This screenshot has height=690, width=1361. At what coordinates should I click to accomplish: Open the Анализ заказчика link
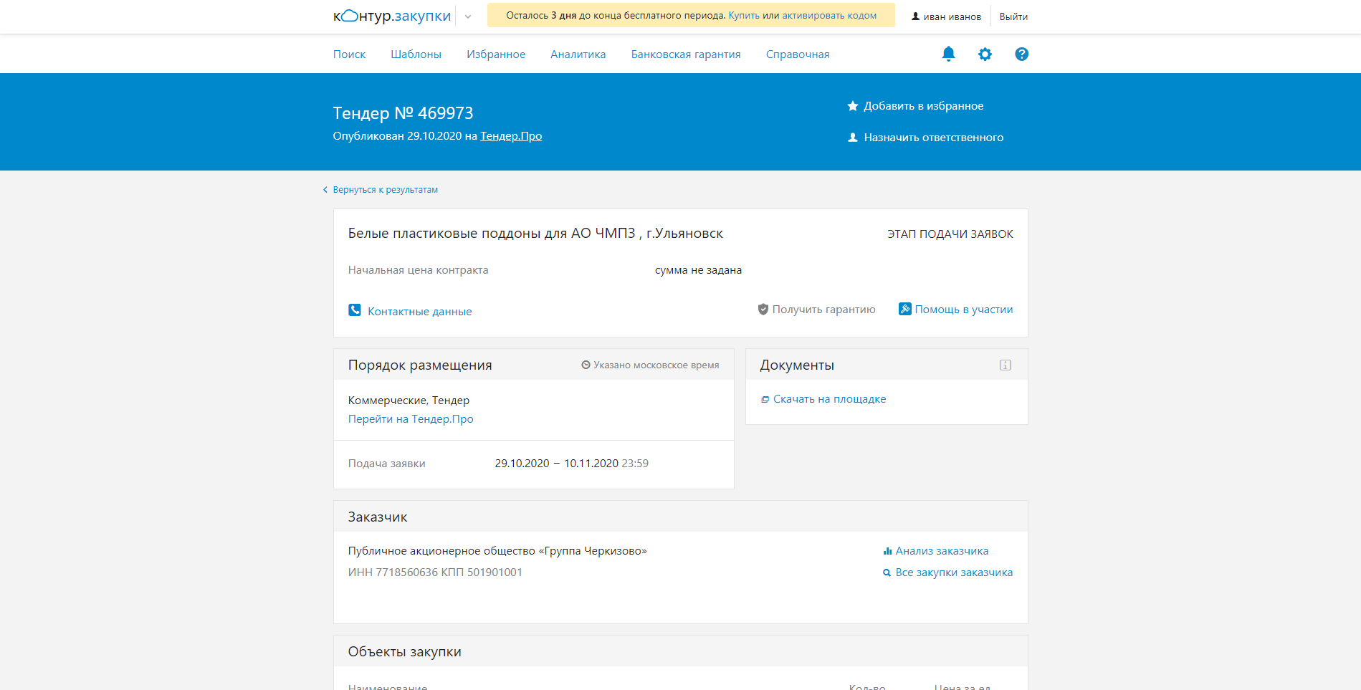pos(942,551)
